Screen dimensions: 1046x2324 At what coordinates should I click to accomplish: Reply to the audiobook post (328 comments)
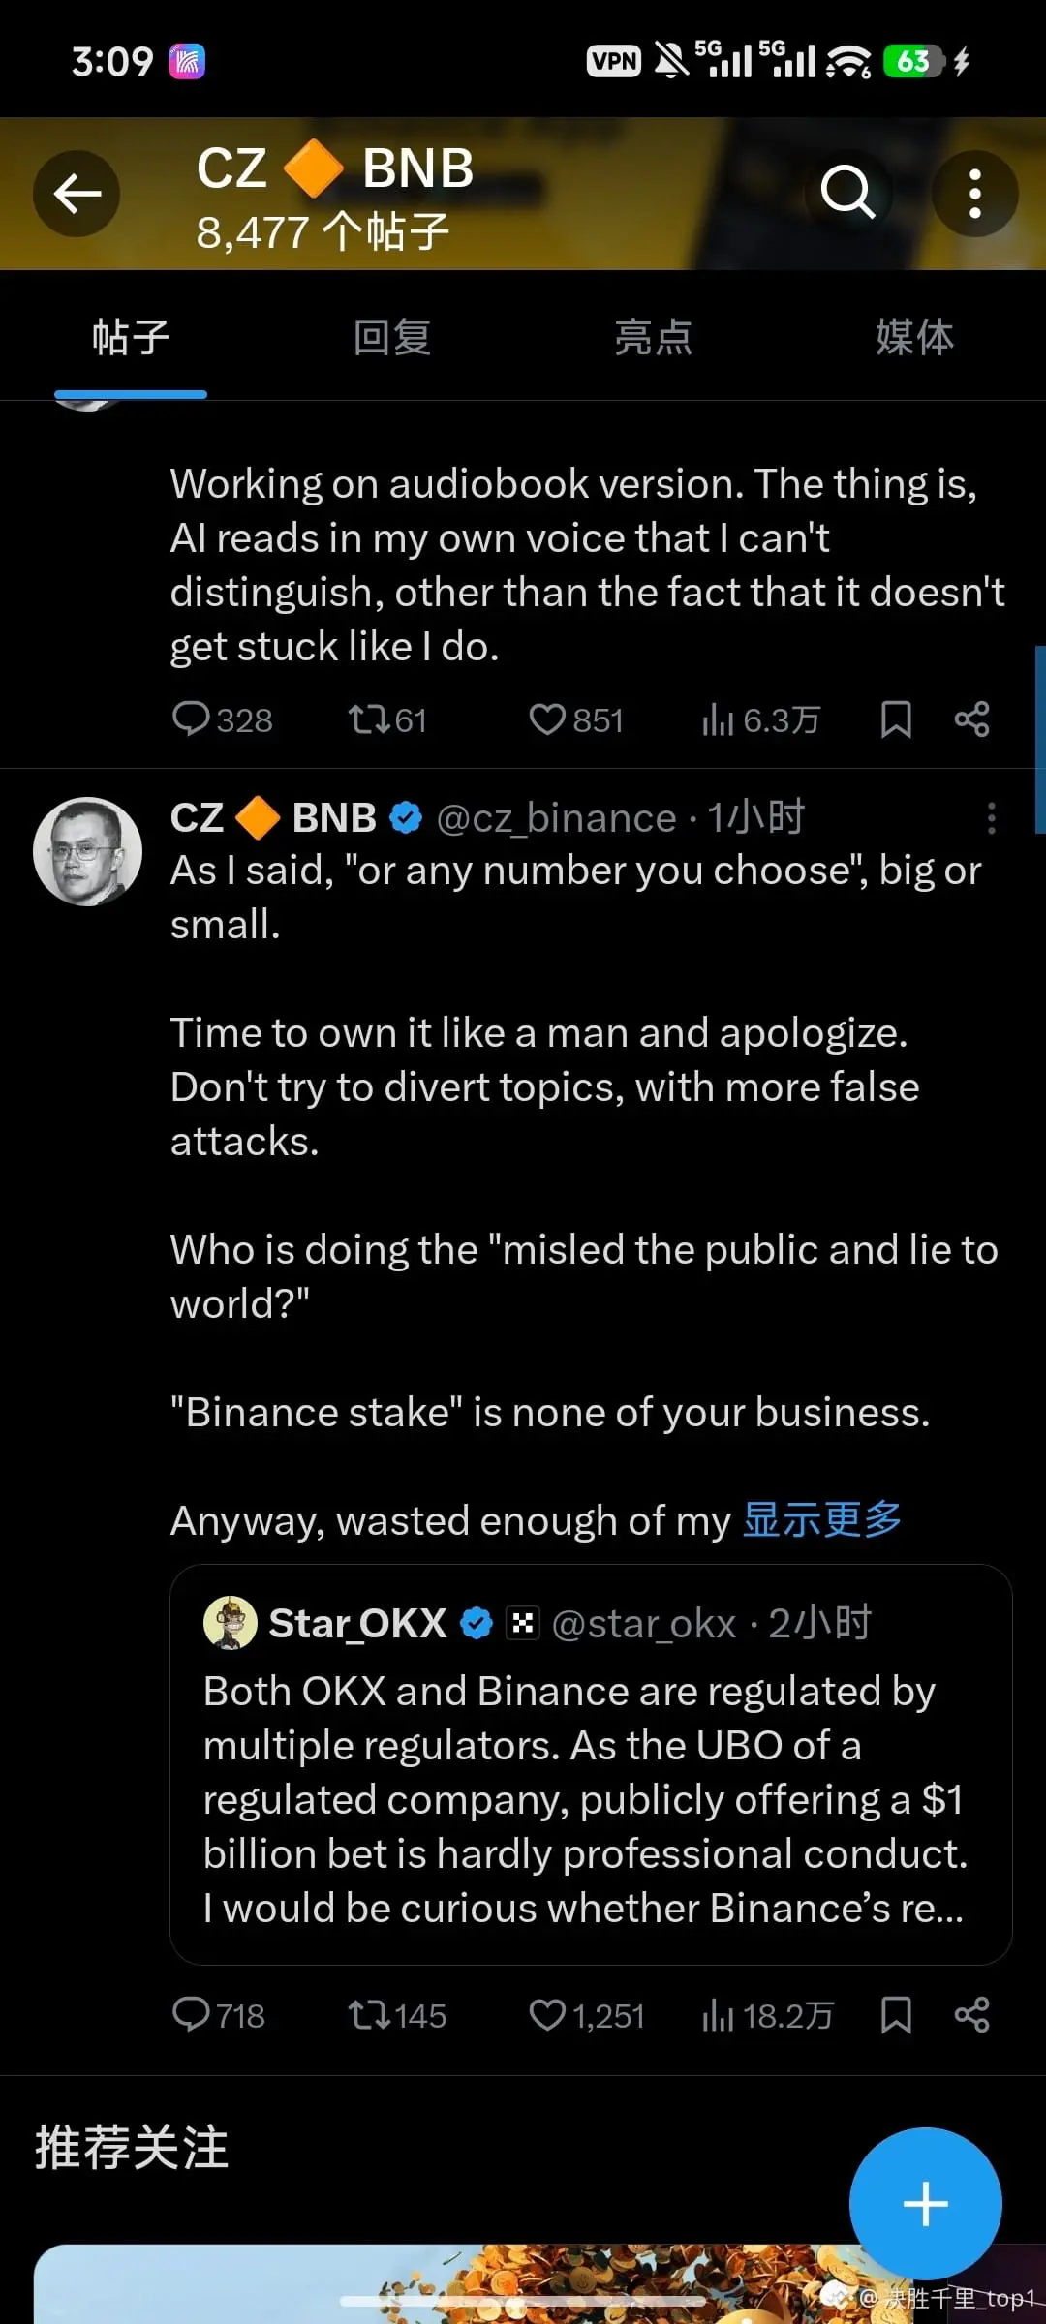click(x=192, y=719)
